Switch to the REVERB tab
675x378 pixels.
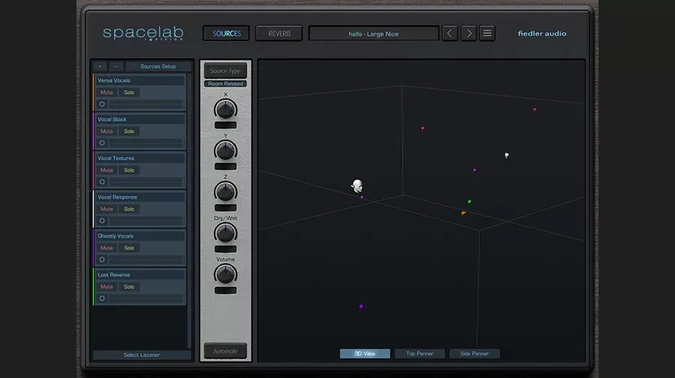pos(279,34)
